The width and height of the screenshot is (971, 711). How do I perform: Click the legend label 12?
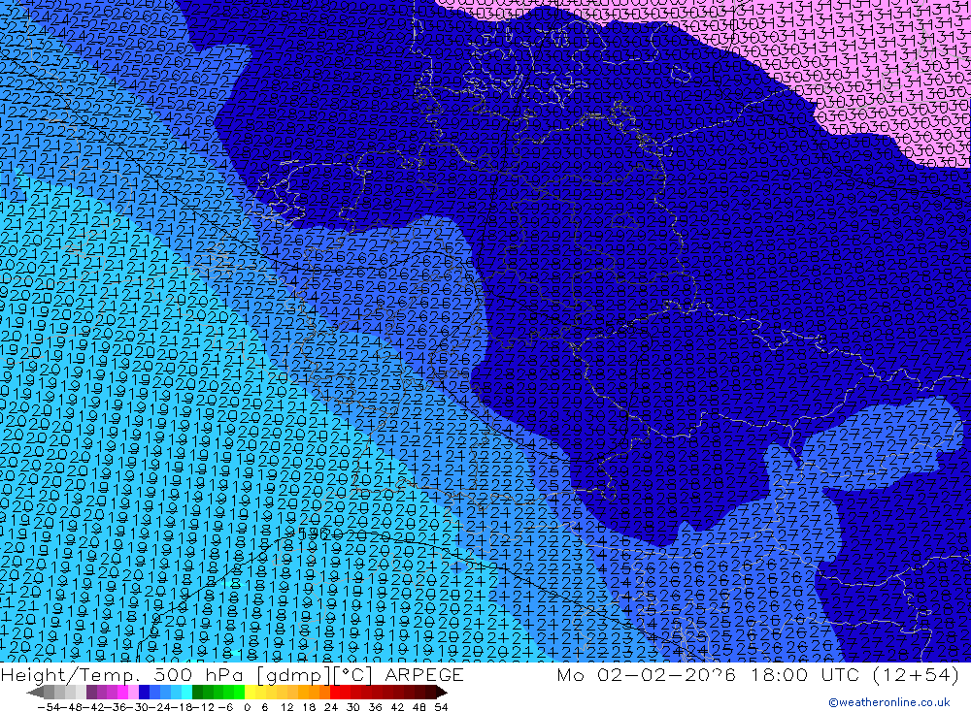[286, 707]
